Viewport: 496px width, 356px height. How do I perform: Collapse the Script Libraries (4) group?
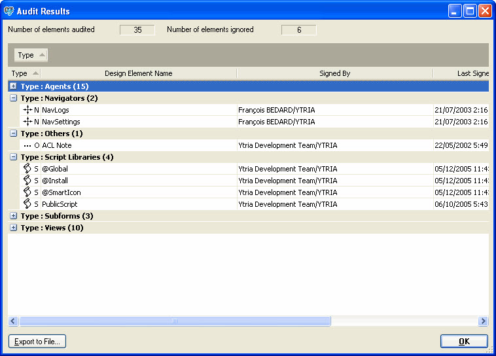[x=14, y=157]
